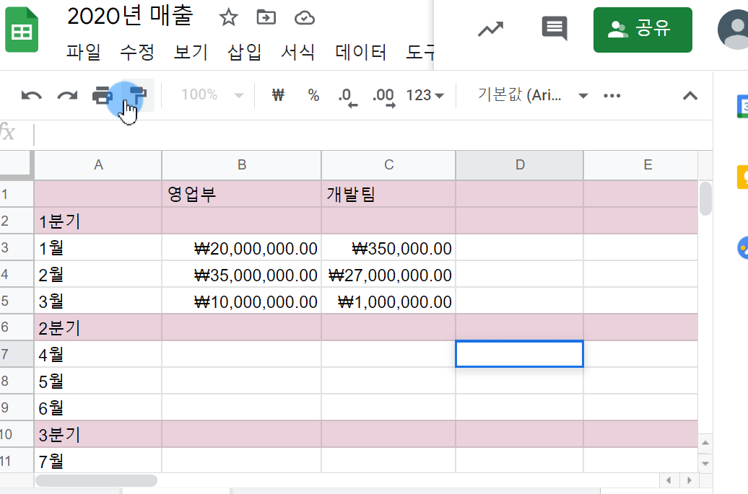The height and width of the screenshot is (494, 748).
Task: Select column A header
Action: click(x=98, y=165)
